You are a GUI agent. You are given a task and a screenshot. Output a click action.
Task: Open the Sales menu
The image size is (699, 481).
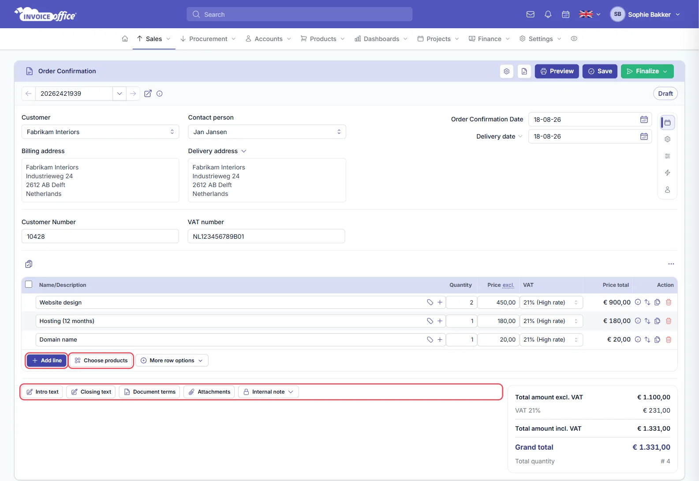[154, 39]
